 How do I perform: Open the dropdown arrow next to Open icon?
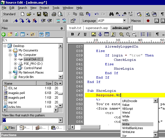(34, 14)
